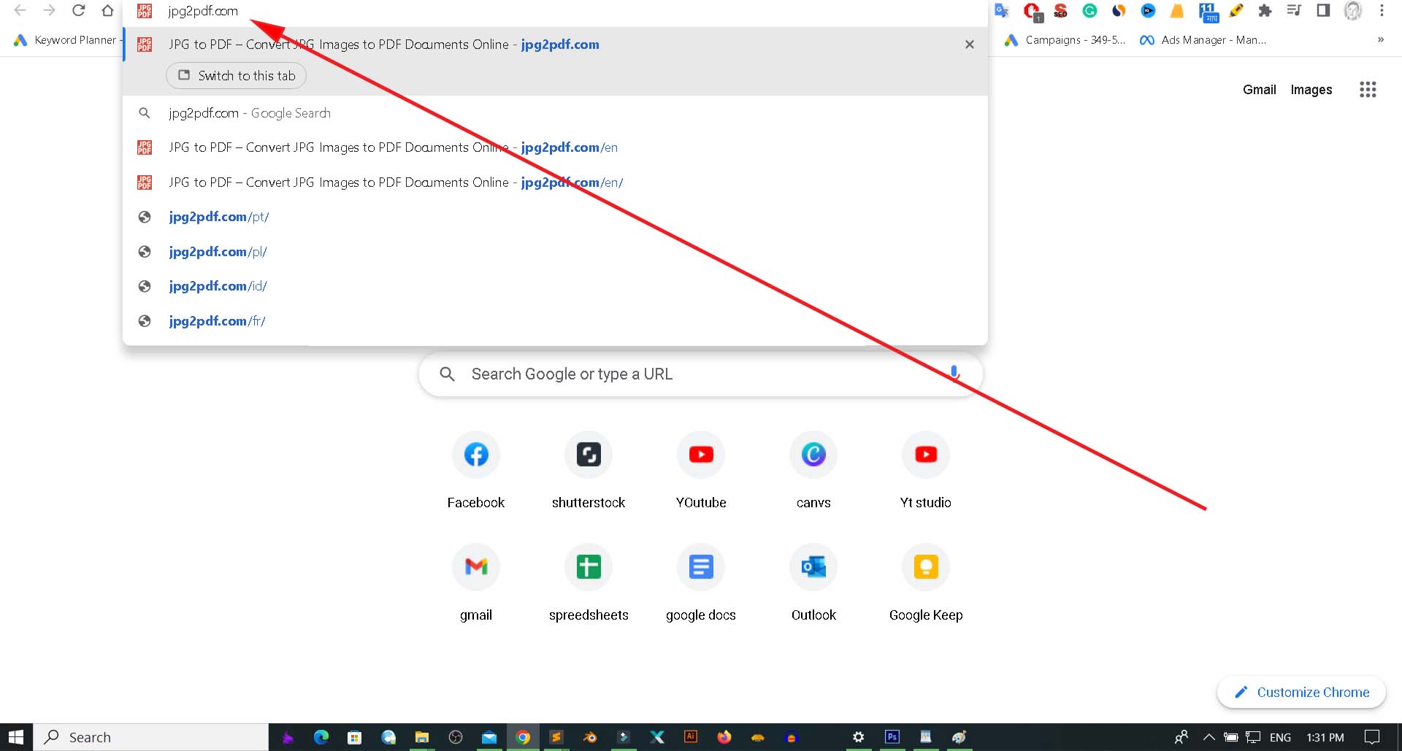1402x751 pixels.
Task: Remove the first jpg2pdf.com suggestion
Action: pyautogui.click(x=970, y=45)
